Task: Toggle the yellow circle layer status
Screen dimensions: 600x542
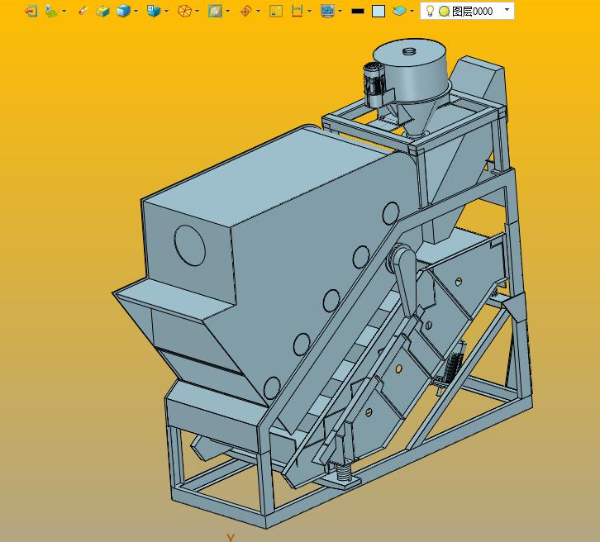Action: (x=444, y=12)
